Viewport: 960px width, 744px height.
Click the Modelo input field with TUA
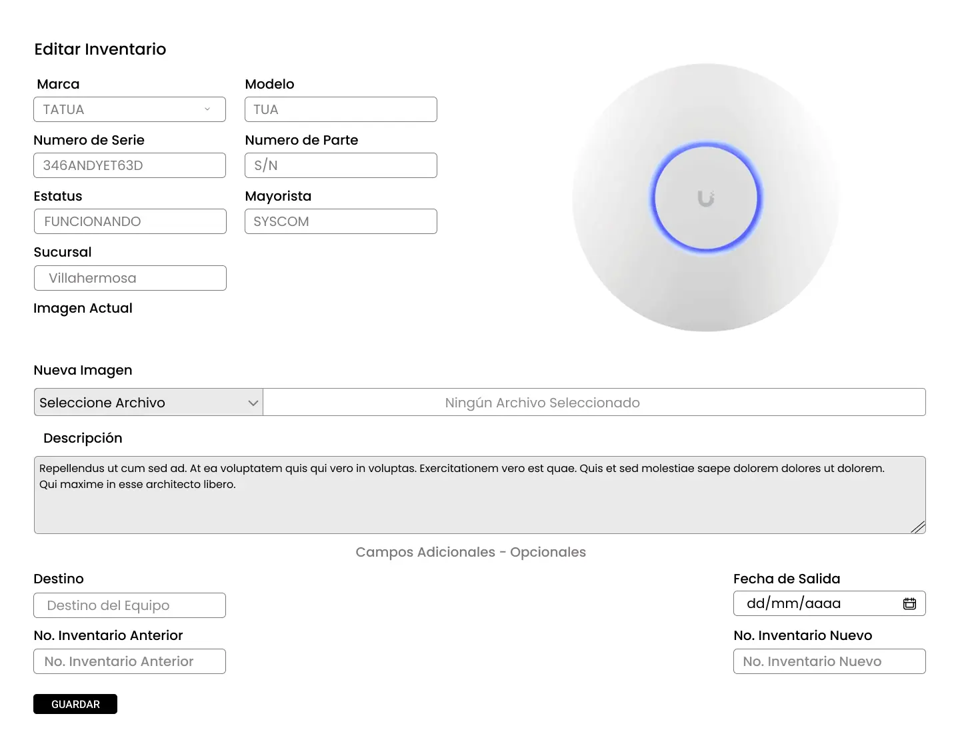click(x=341, y=109)
